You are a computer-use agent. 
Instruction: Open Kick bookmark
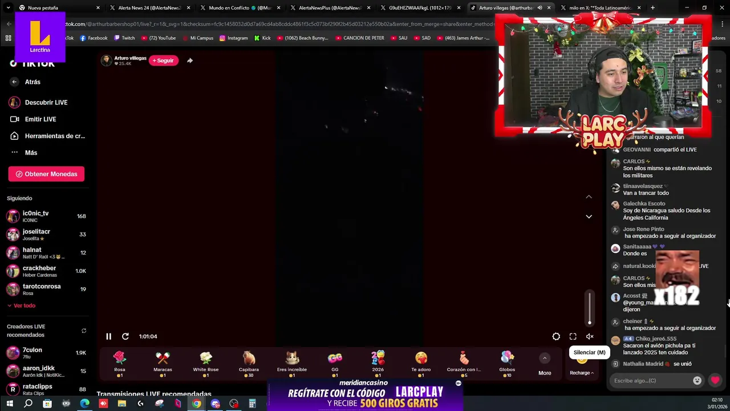262,38
